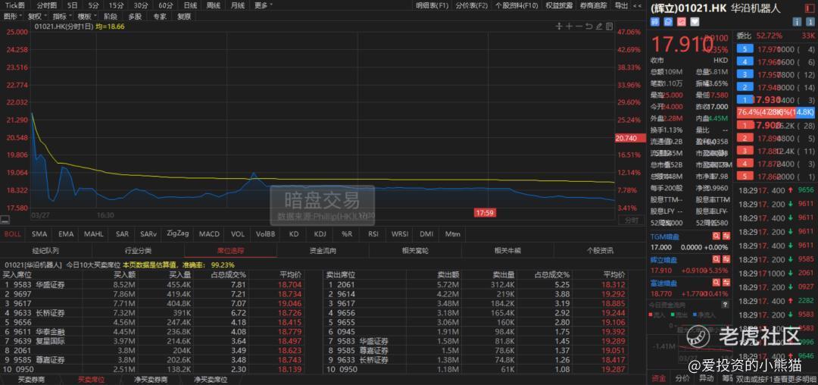Click search icon next to TGM暗盘

[717, 236]
